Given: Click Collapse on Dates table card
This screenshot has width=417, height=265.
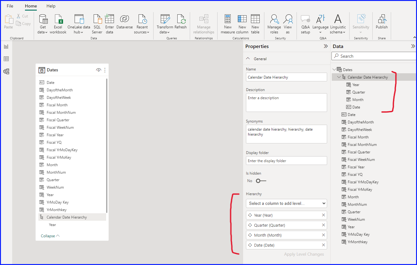Looking at the screenshot, I should point(50,236).
